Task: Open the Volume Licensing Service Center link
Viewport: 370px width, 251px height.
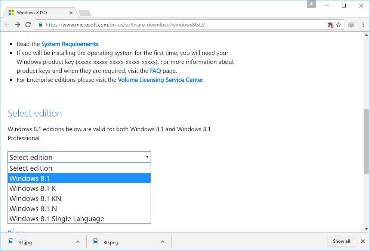Action: [160, 80]
